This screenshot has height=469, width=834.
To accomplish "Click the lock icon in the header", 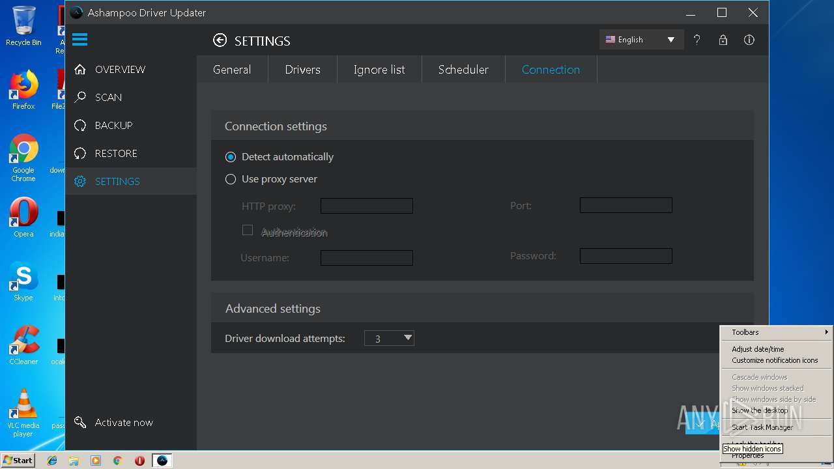I will [x=723, y=40].
